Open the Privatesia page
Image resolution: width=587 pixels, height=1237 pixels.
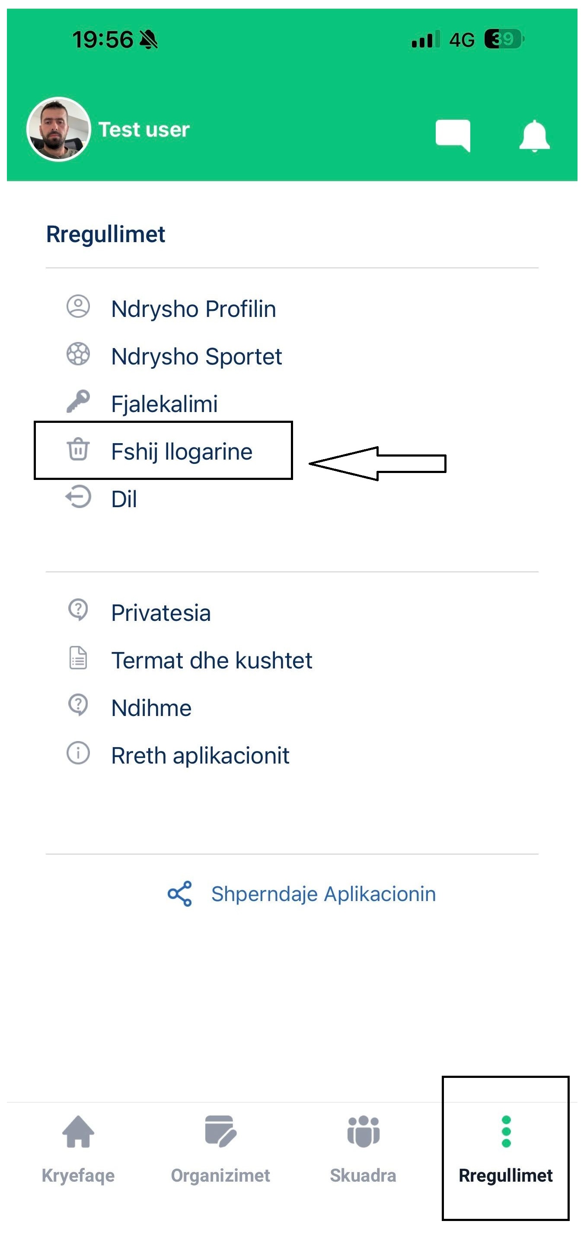[x=161, y=613]
